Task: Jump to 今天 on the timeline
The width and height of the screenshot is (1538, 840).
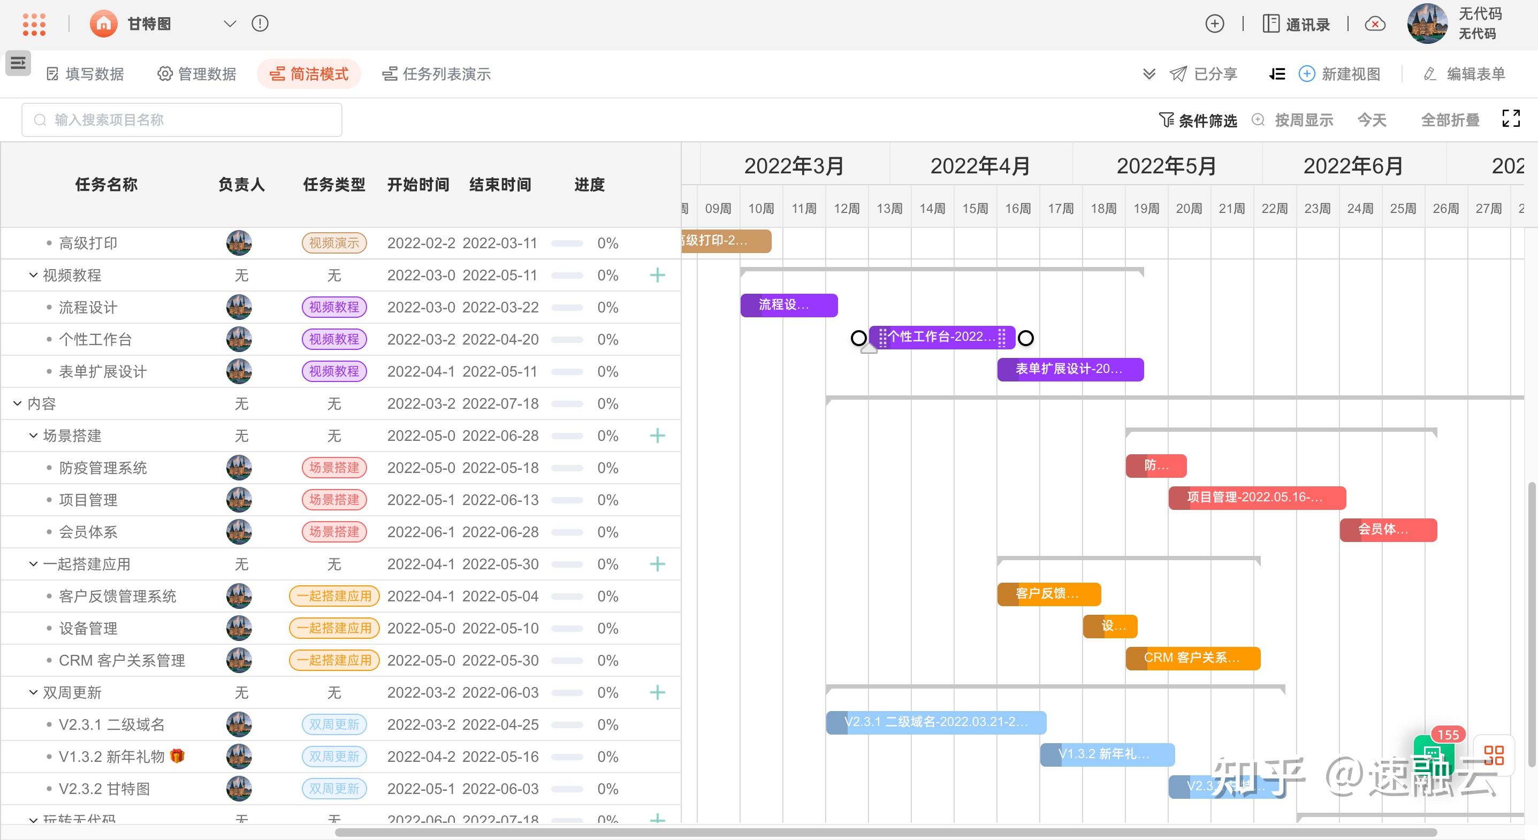Action: pos(1372,120)
